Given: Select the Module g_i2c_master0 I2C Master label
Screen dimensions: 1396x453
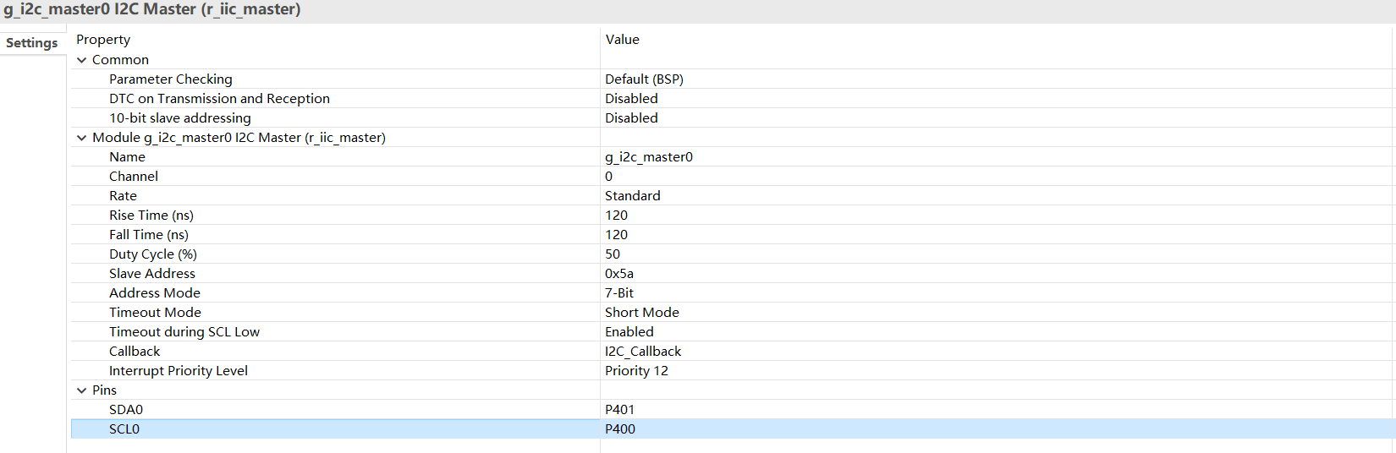Looking at the screenshot, I should point(239,138).
